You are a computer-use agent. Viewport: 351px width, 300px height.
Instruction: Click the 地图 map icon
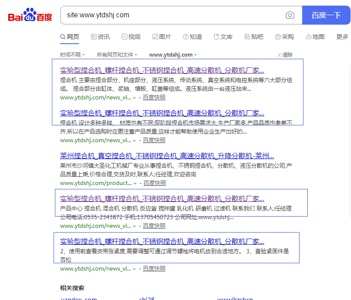click(x=308, y=37)
